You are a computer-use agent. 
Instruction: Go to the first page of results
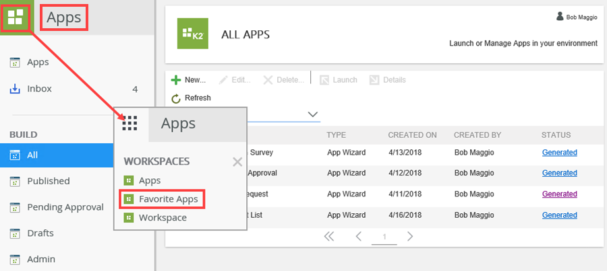[x=329, y=237]
